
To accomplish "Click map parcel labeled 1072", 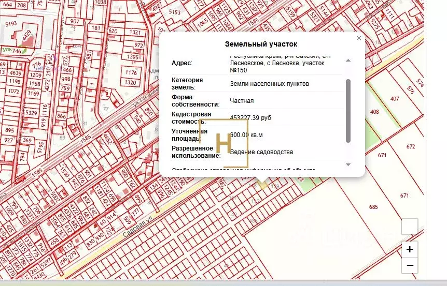I will [x=13, y=91].
